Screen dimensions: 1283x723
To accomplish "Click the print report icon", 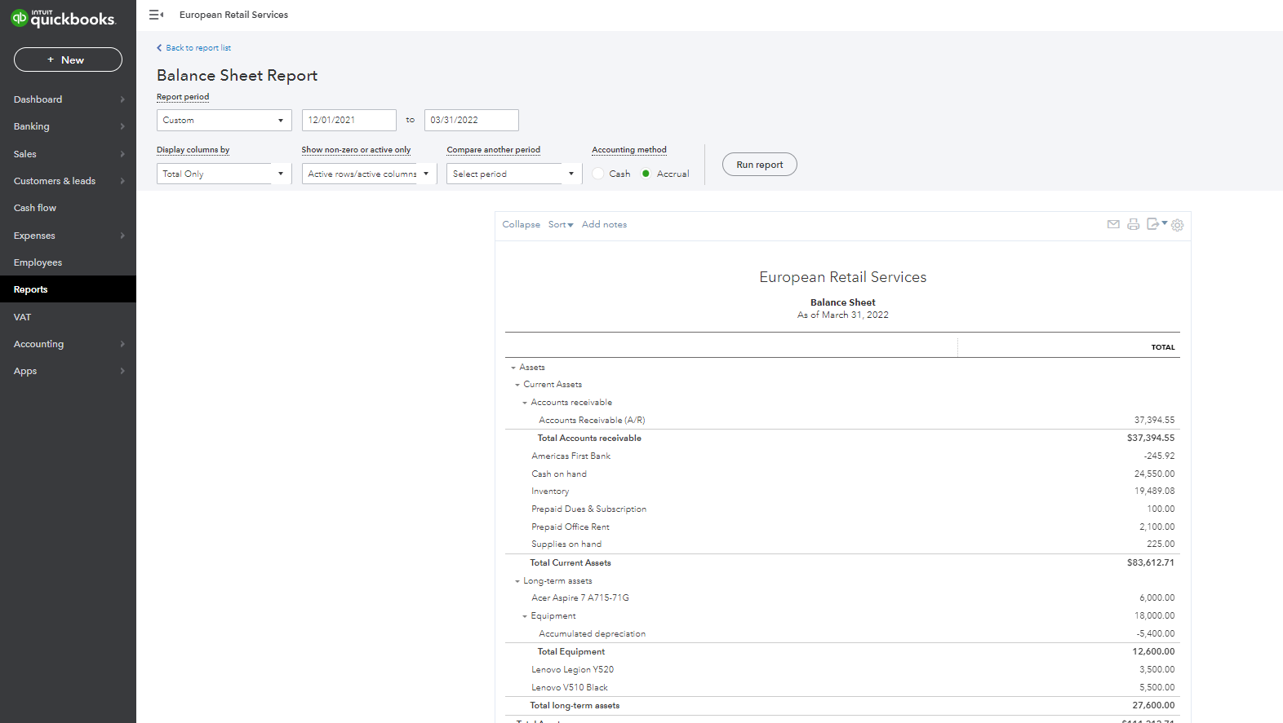I will click(1133, 224).
